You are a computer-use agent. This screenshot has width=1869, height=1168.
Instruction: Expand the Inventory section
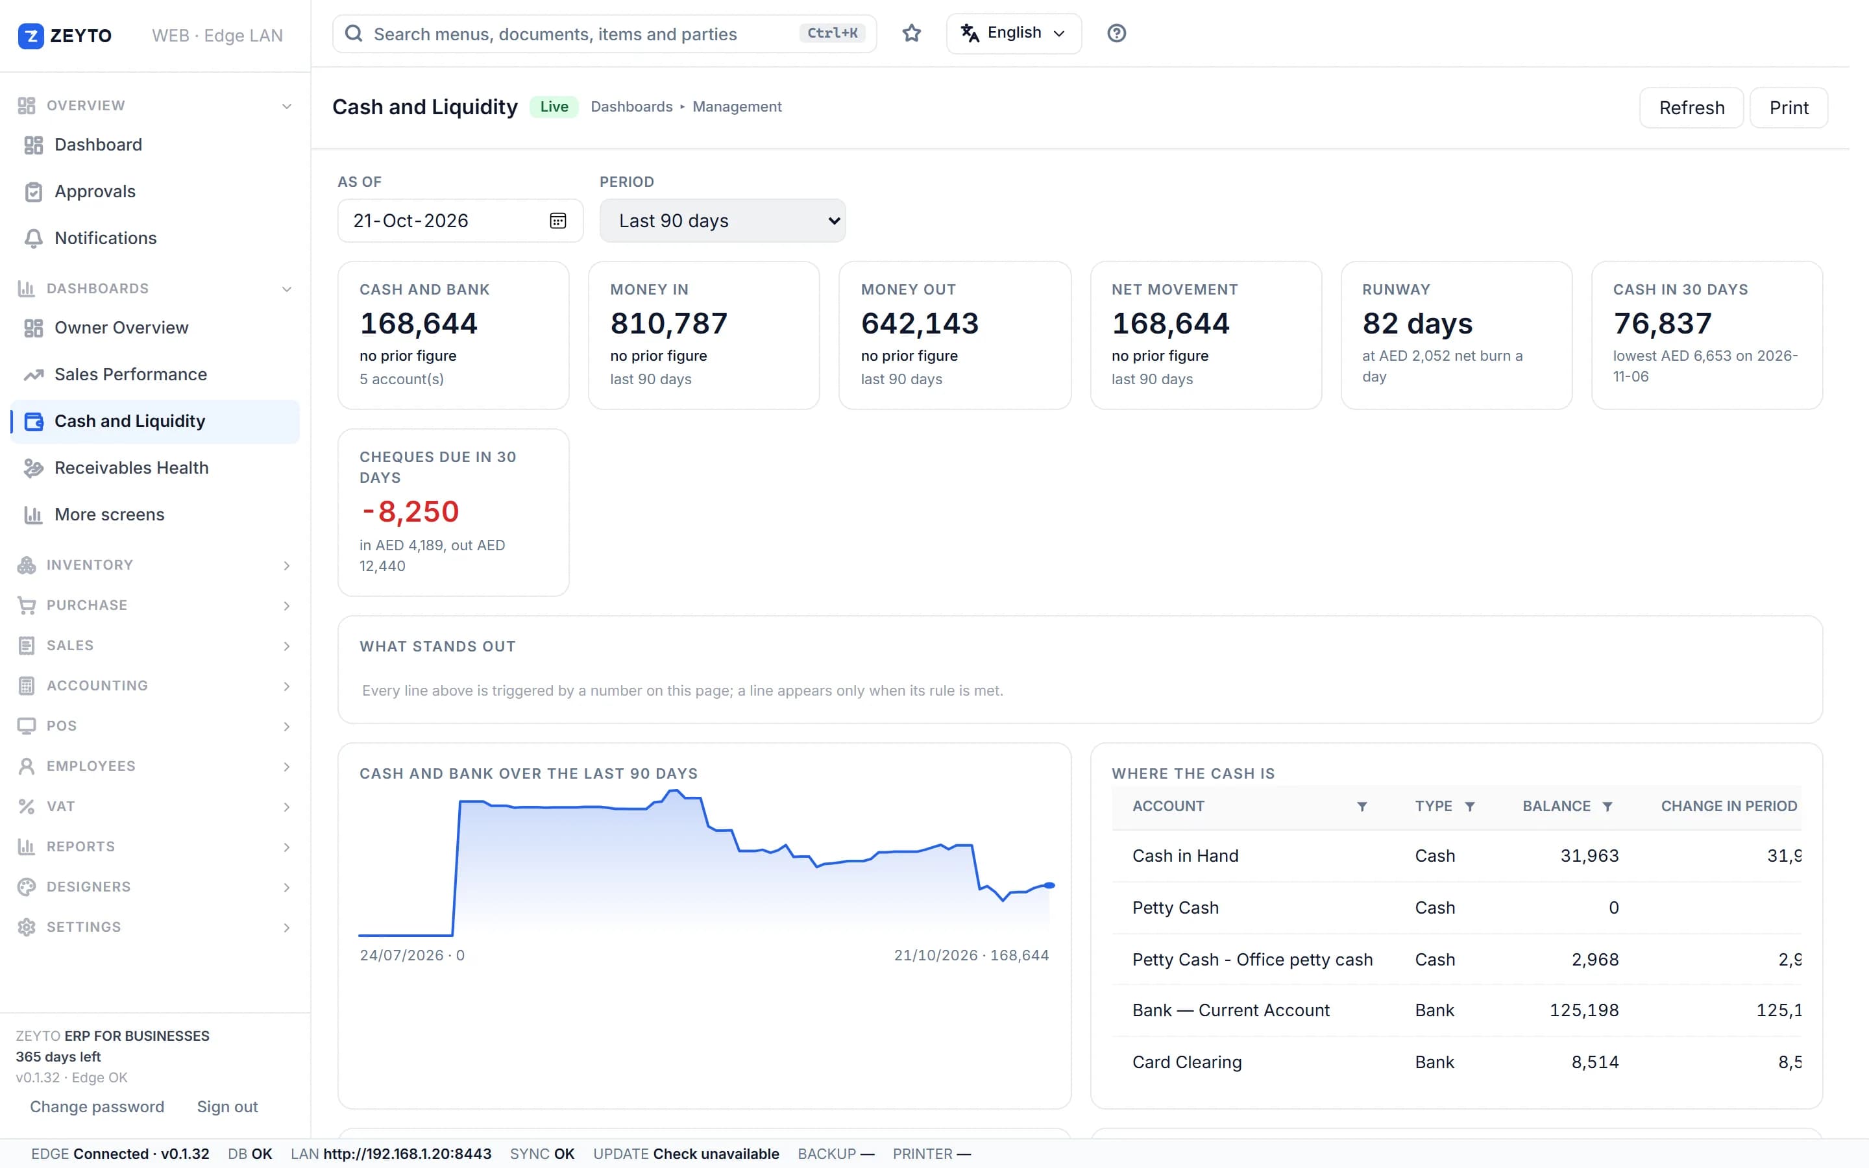click(x=155, y=565)
